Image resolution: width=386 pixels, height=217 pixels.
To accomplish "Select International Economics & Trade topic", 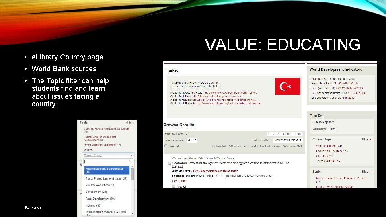I will 106,213.
